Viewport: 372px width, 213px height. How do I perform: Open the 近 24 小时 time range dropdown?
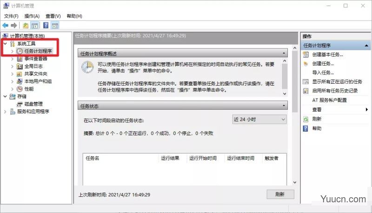259,120
